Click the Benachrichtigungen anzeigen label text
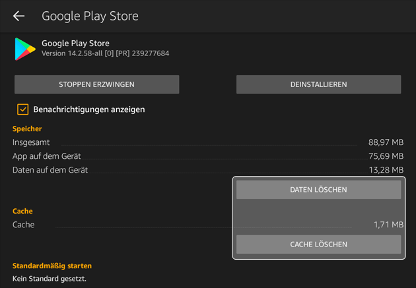The width and height of the screenshot is (416, 288). click(x=89, y=109)
